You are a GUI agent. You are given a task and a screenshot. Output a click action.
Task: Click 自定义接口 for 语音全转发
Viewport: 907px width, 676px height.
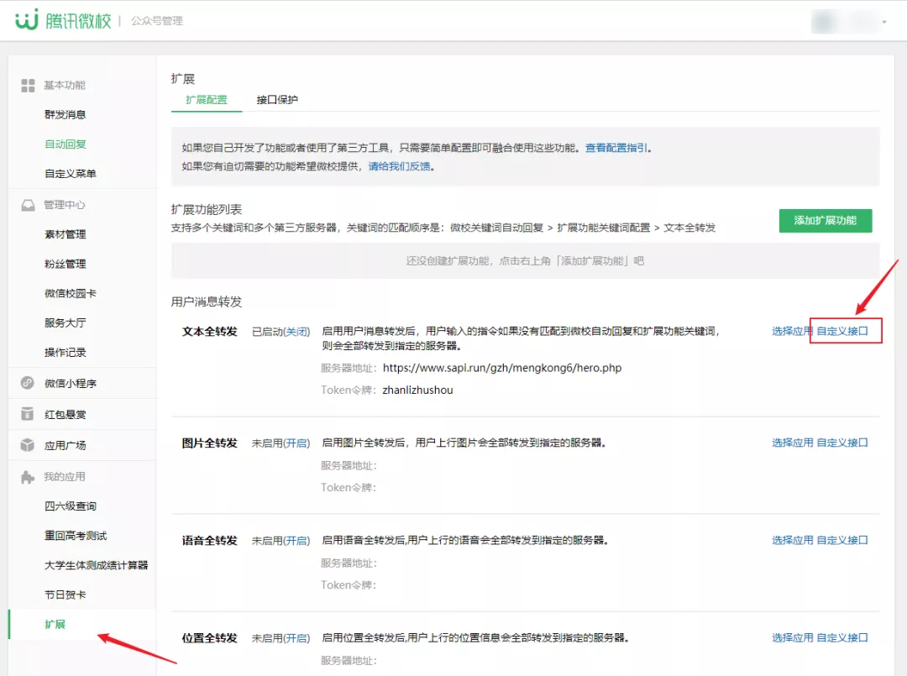pyautogui.click(x=843, y=541)
